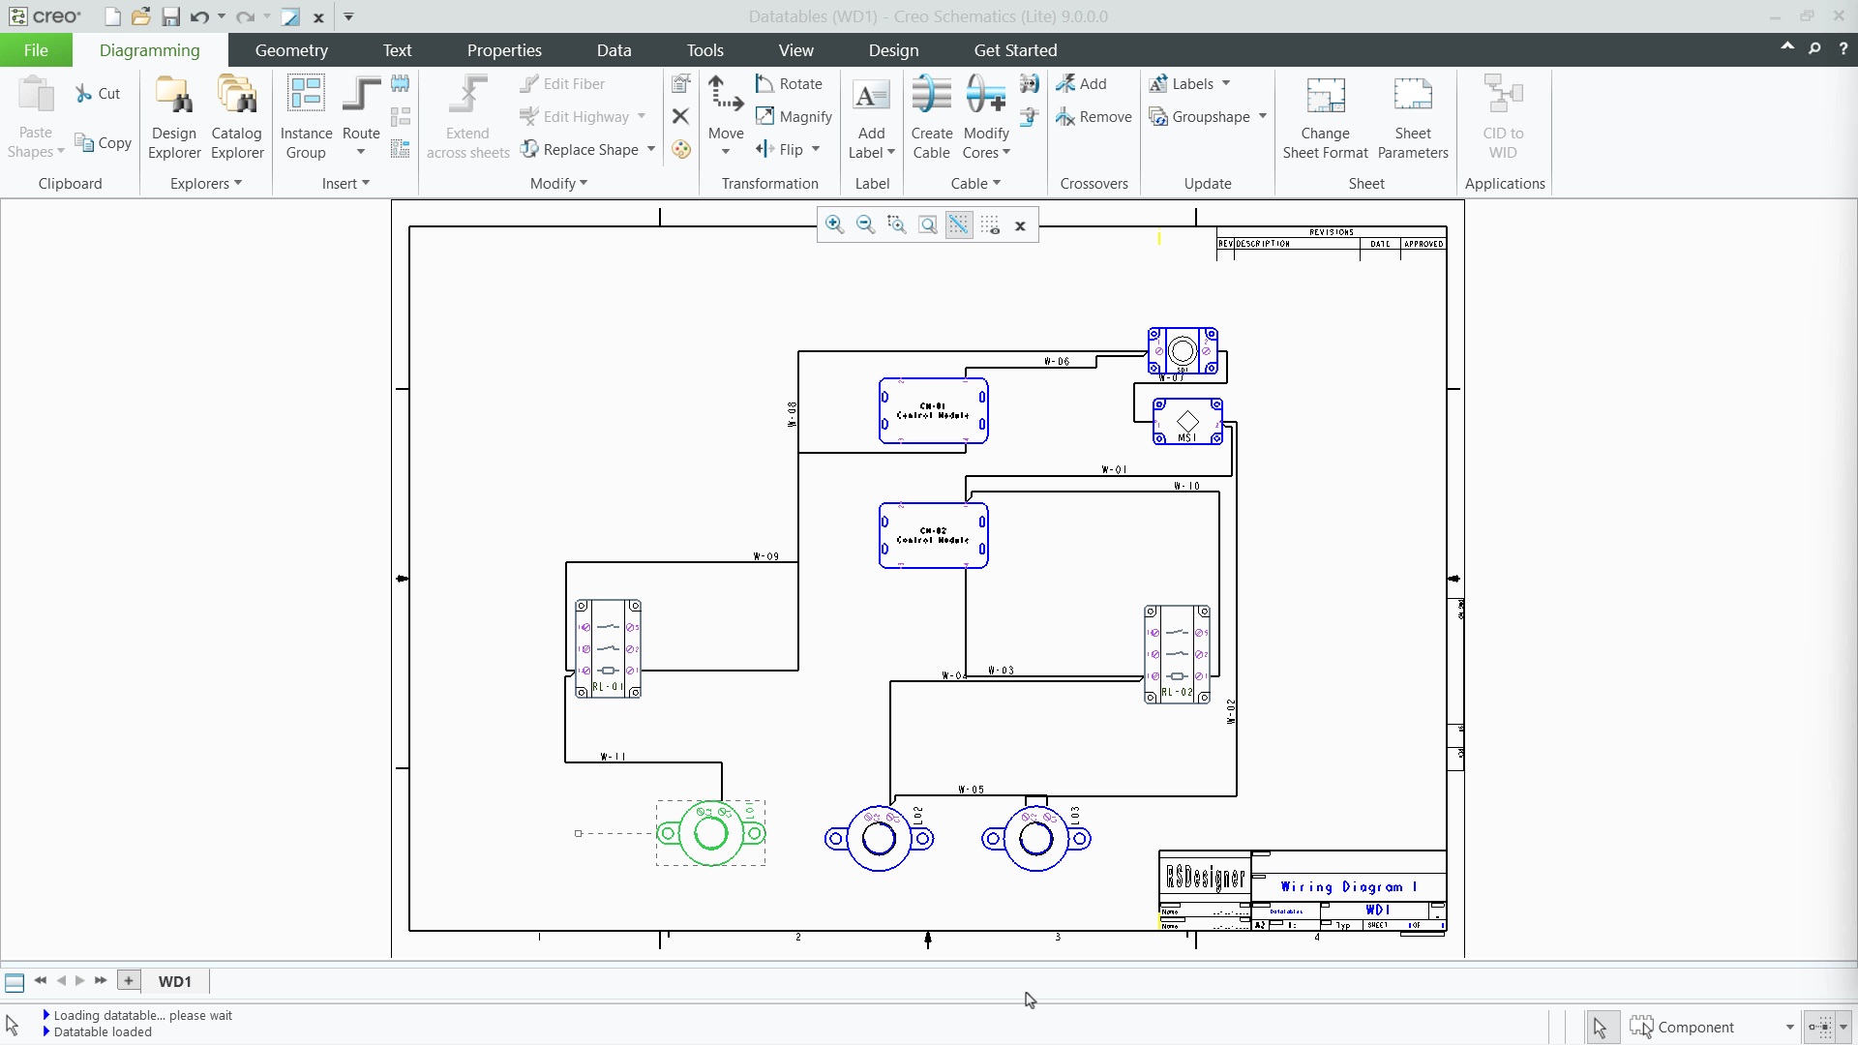Open Sheet Parameters

[x=1413, y=116]
